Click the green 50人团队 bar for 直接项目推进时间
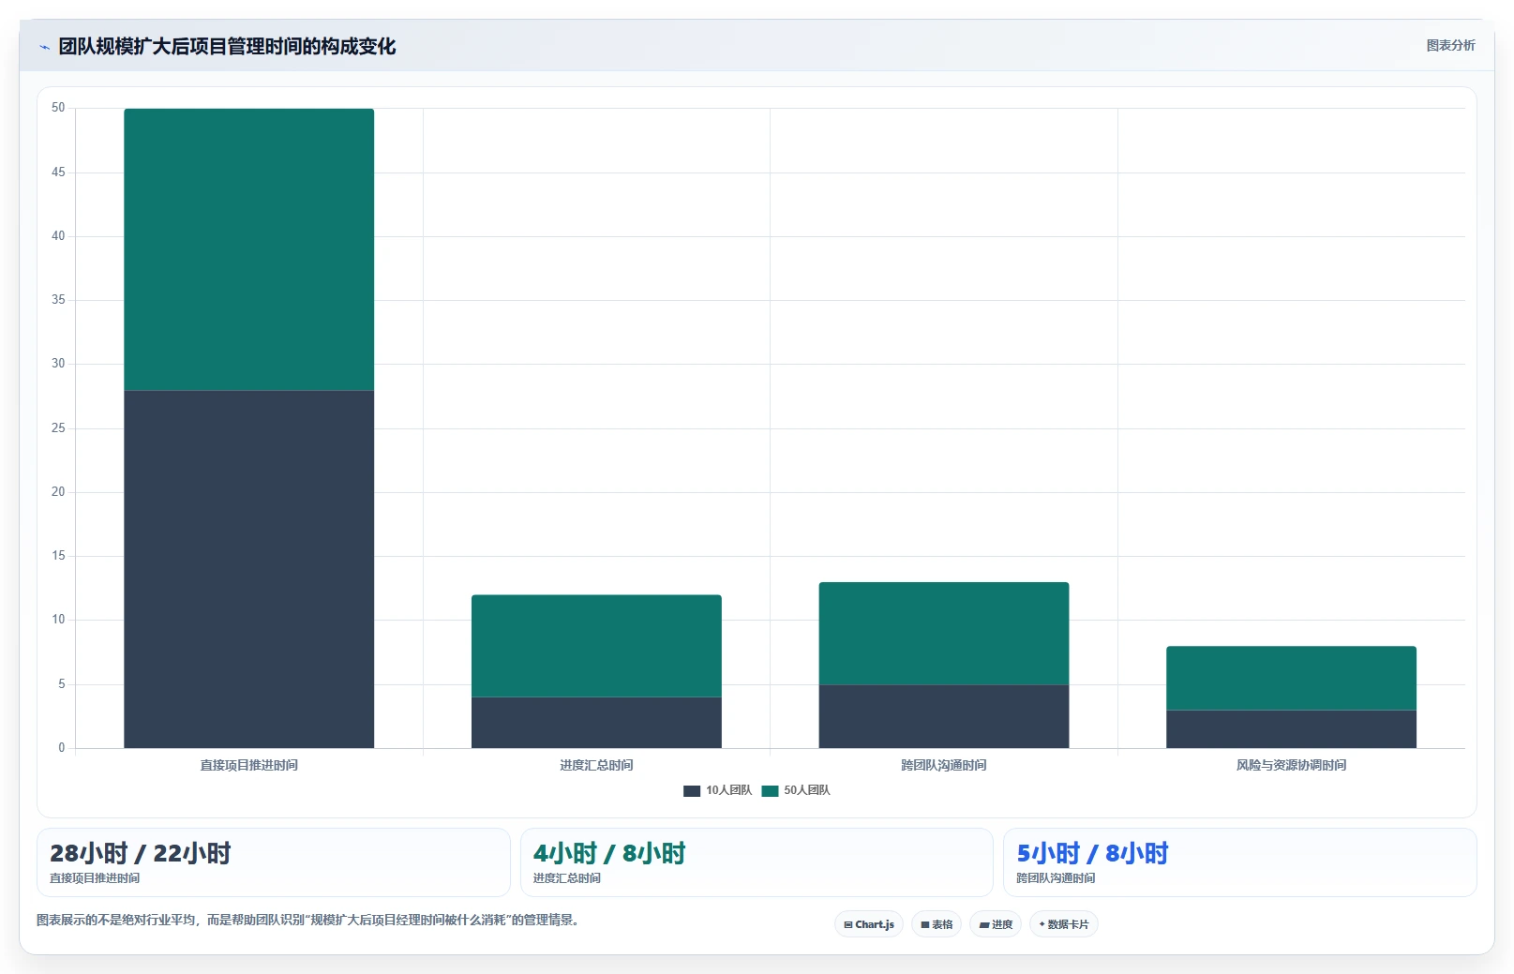Screen dimensions: 1514x974 click(249, 249)
